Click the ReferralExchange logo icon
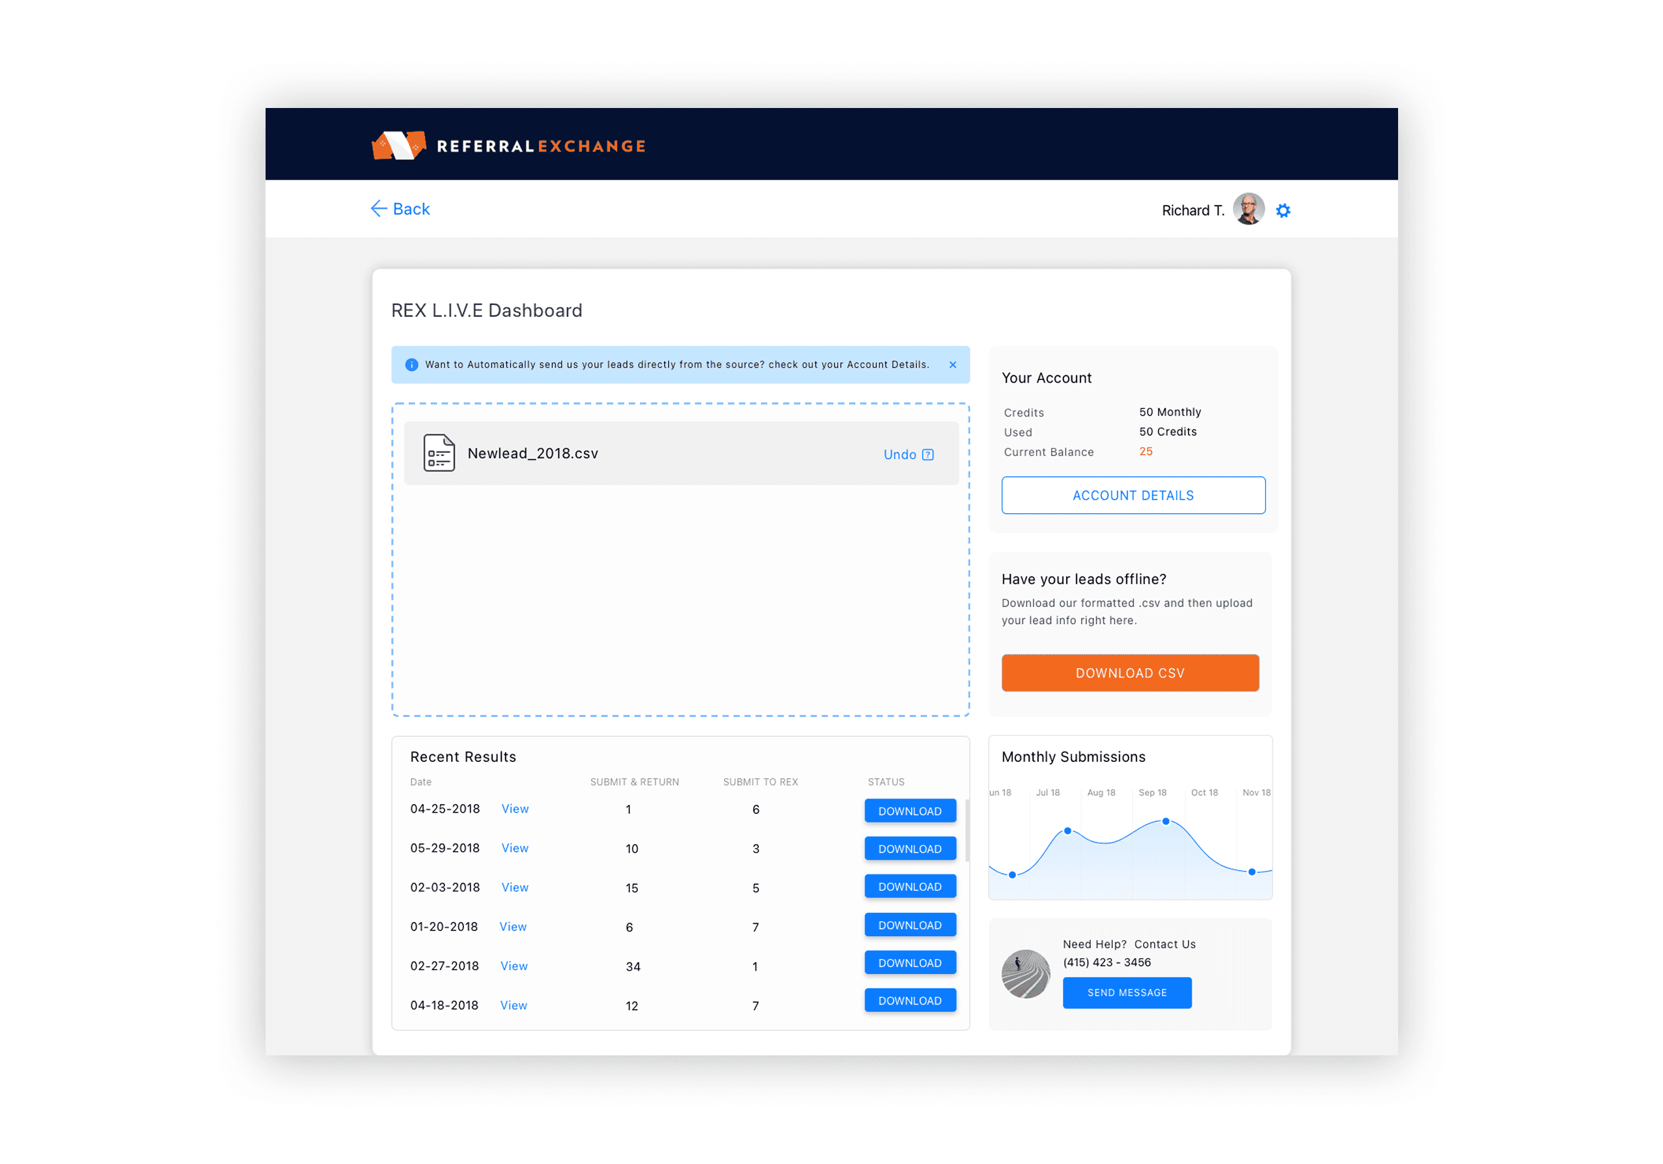The image size is (1663, 1164). (398, 146)
